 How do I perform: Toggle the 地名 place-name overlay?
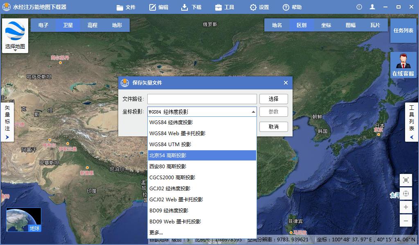[x=276, y=25]
